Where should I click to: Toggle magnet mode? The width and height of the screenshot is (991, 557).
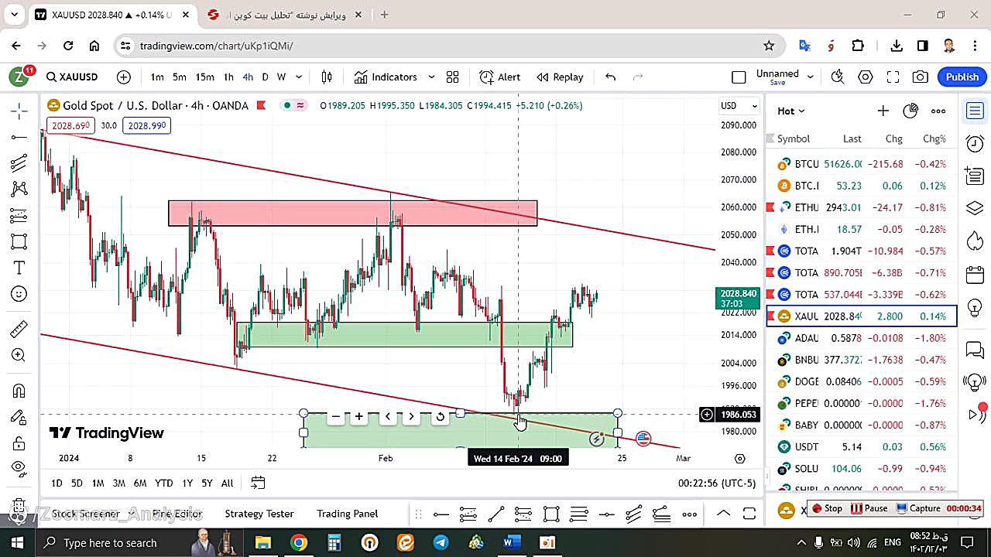pos(19,391)
